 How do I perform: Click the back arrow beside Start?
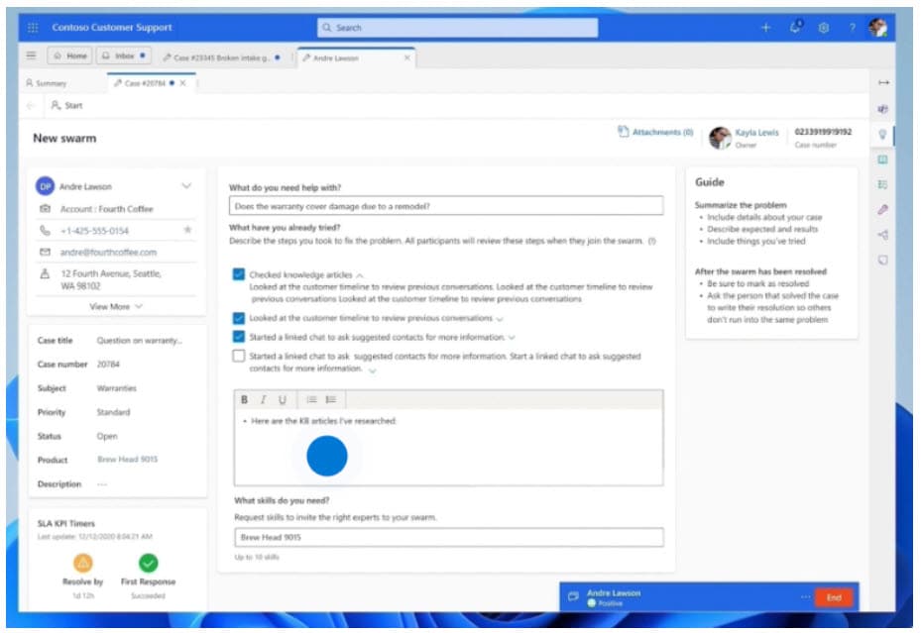point(31,105)
